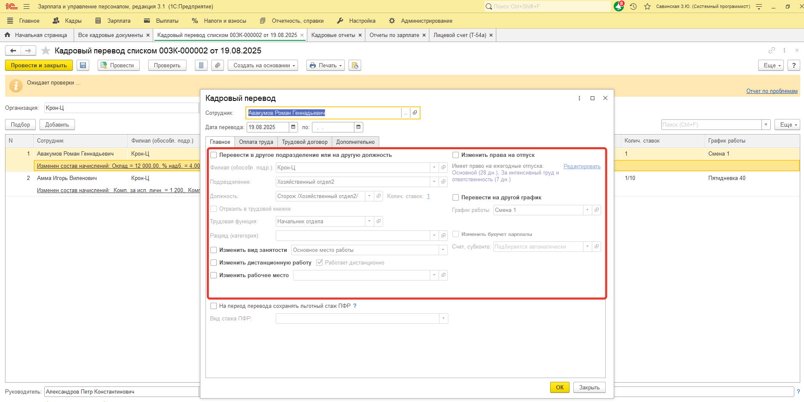Click the paperclip attachments icon

[x=217, y=66]
